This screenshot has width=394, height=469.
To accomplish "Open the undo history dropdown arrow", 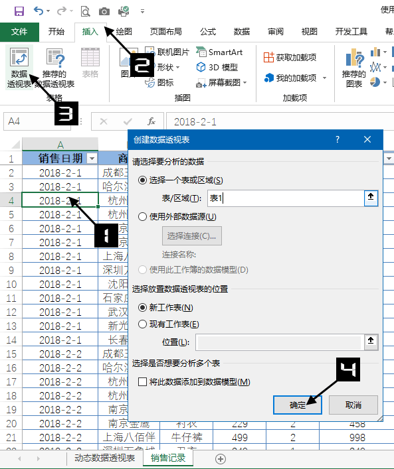I will pyautogui.click(x=48, y=11).
